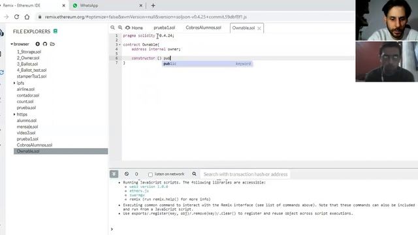Toggle the terminal panel collapse button
The height and width of the screenshot is (235, 418).
[x=114, y=174]
